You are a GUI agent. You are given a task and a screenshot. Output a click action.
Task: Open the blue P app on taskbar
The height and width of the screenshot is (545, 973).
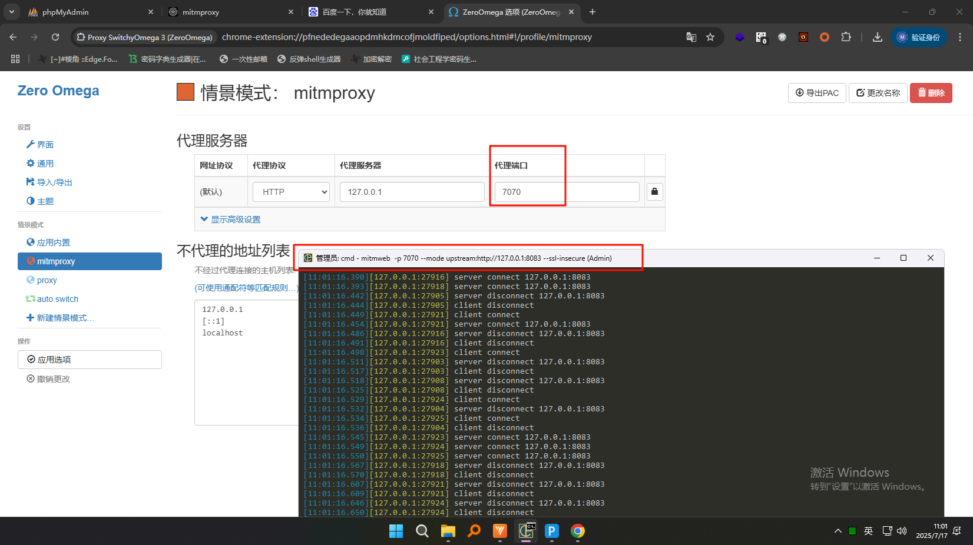[x=552, y=531]
